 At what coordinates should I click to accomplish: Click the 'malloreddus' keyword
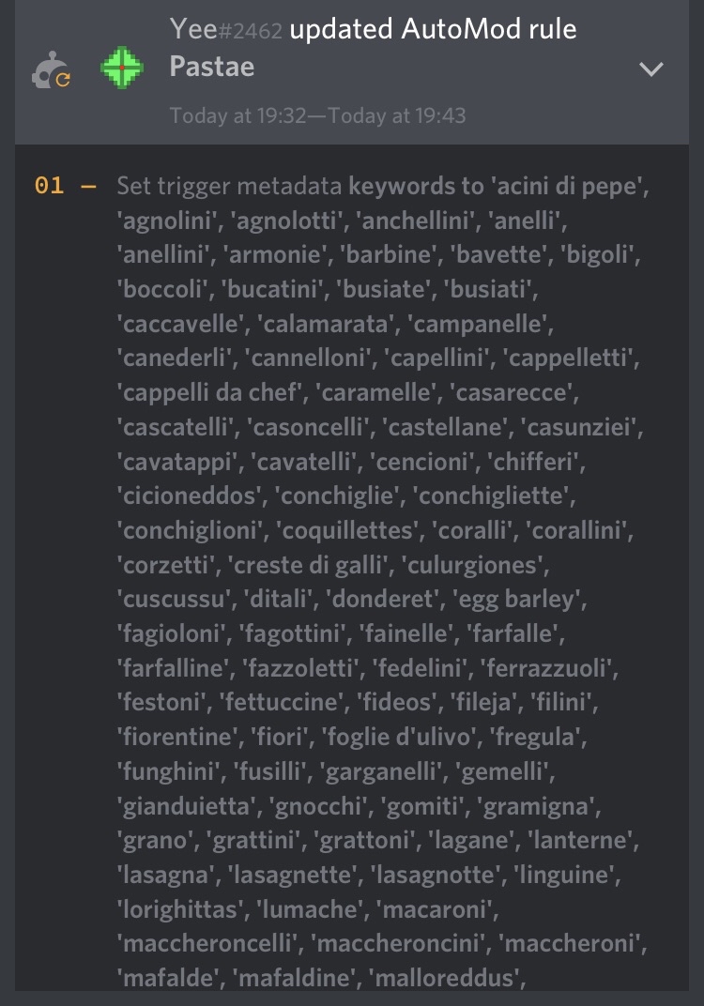[x=448, y=979]
